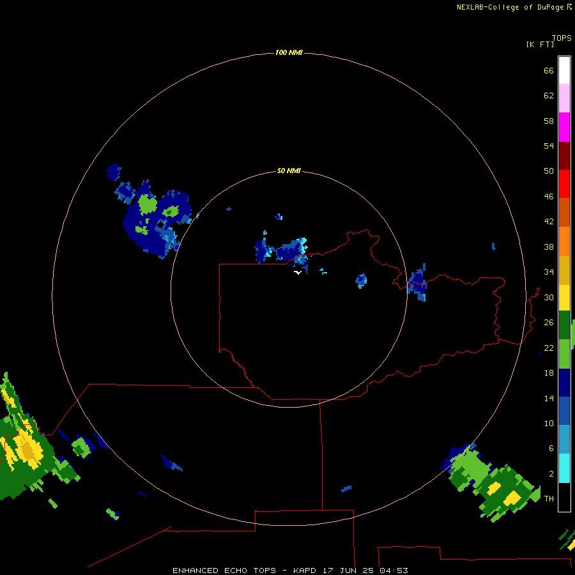The width and height of the screenshot is (575, 575).
Task: Click the "50" legend value
Action: tap(549, 171)
